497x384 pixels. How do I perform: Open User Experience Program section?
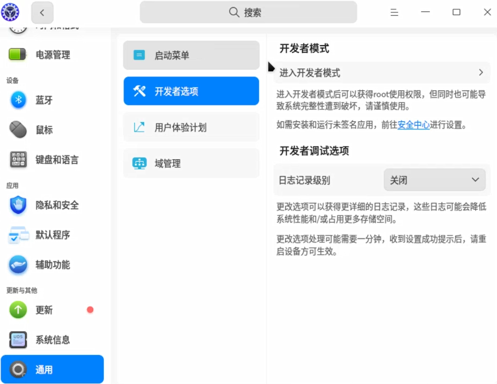191,127
